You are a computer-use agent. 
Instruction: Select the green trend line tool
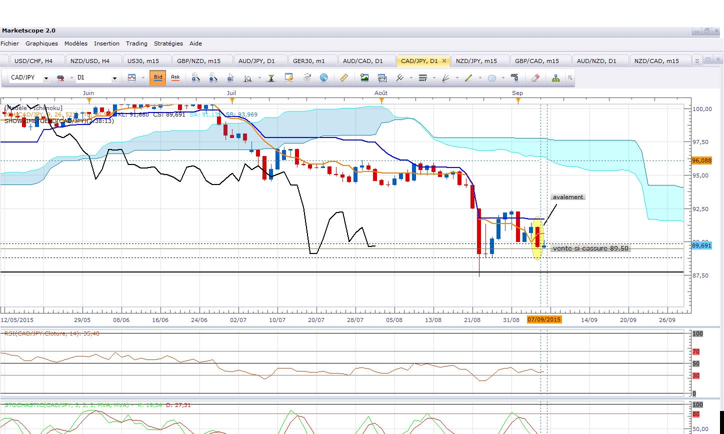[x=468, y=78]
